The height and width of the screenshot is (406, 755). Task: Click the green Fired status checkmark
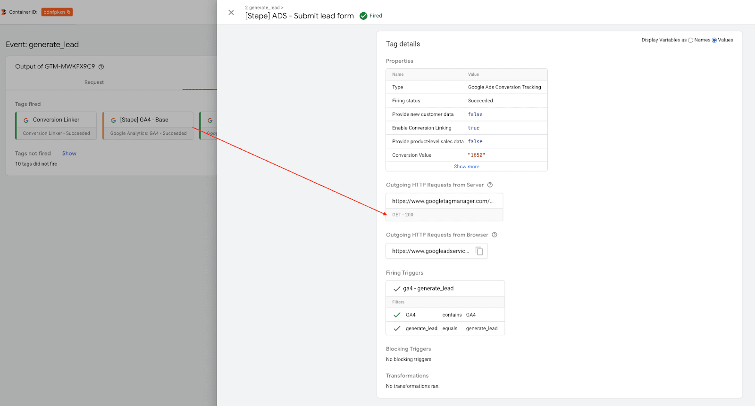363,16
